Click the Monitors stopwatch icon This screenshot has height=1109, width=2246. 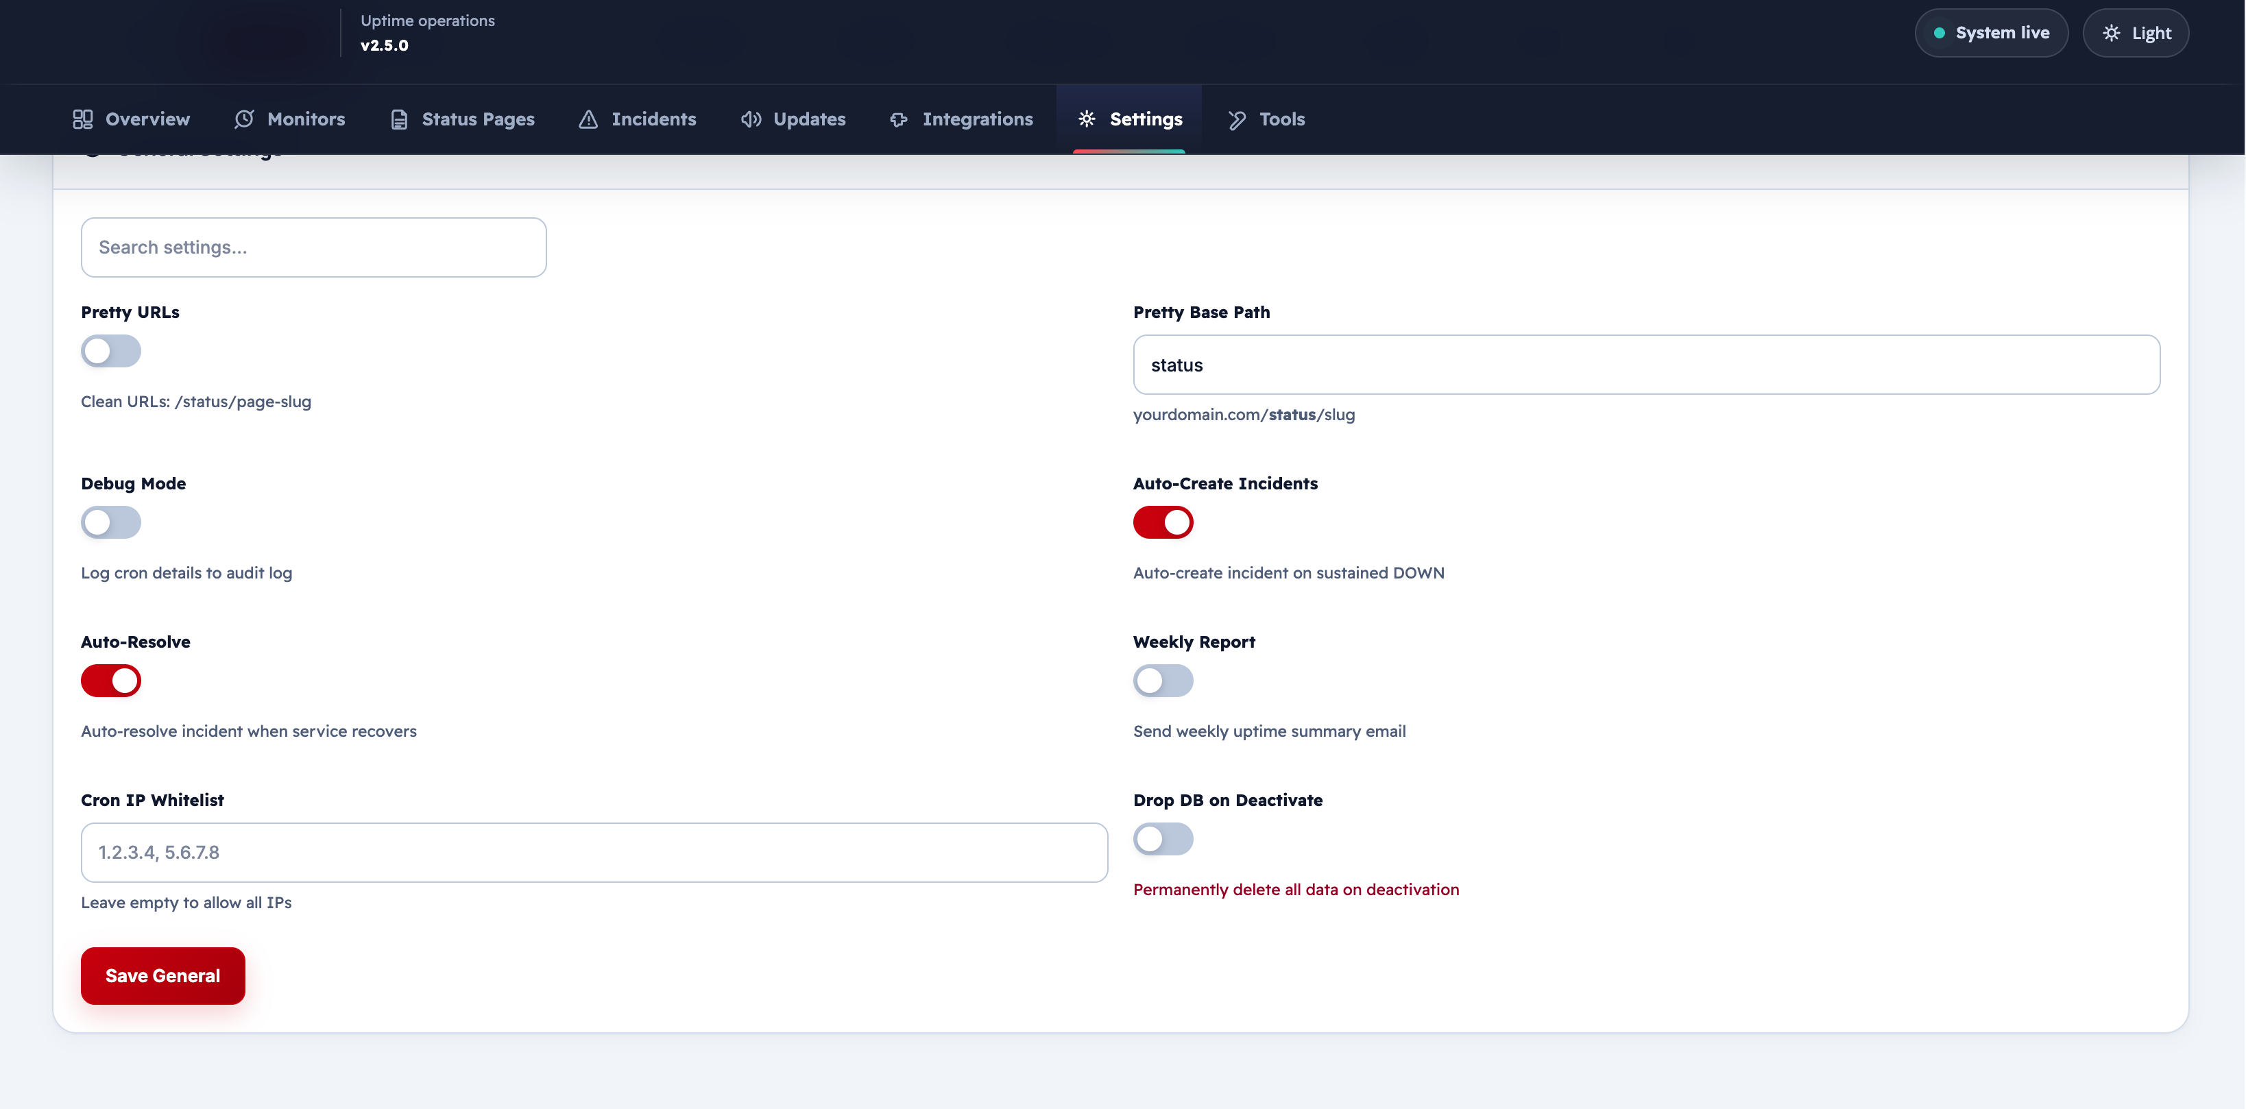(x=244, y=119)
